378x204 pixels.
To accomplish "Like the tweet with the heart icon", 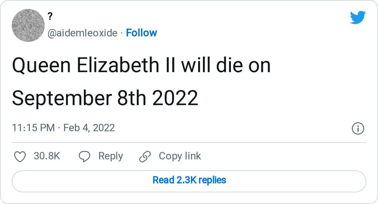I will [20, 156].
